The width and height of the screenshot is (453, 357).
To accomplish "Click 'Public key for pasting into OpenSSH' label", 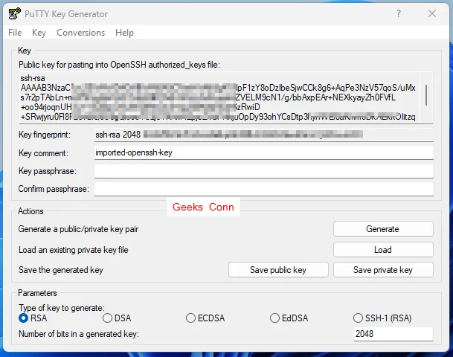I will click(x=119, y=65).
